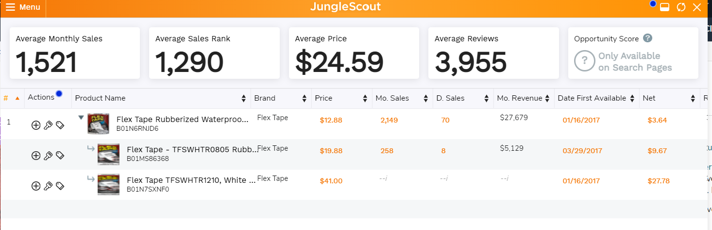Click the panel layout icon in the header
712x230 pixels.
click(x=665, y=7)
